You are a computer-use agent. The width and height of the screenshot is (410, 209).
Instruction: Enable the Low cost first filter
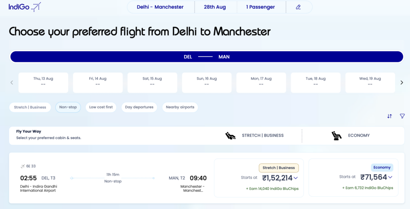101,107
